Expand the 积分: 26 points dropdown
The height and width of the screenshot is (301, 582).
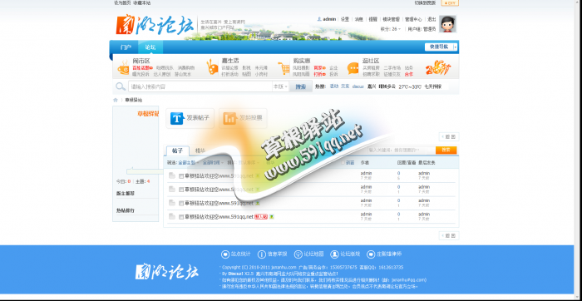391,29
